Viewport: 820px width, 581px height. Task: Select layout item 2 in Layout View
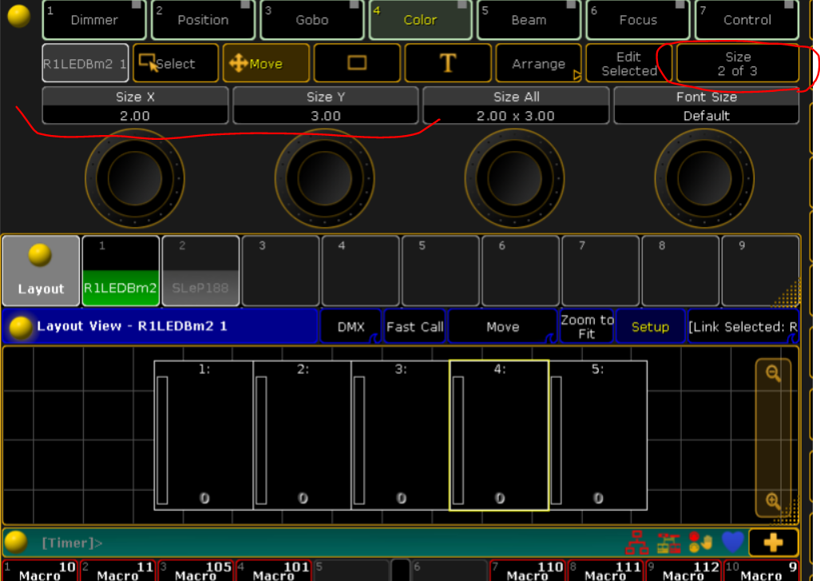pos(303,435)
